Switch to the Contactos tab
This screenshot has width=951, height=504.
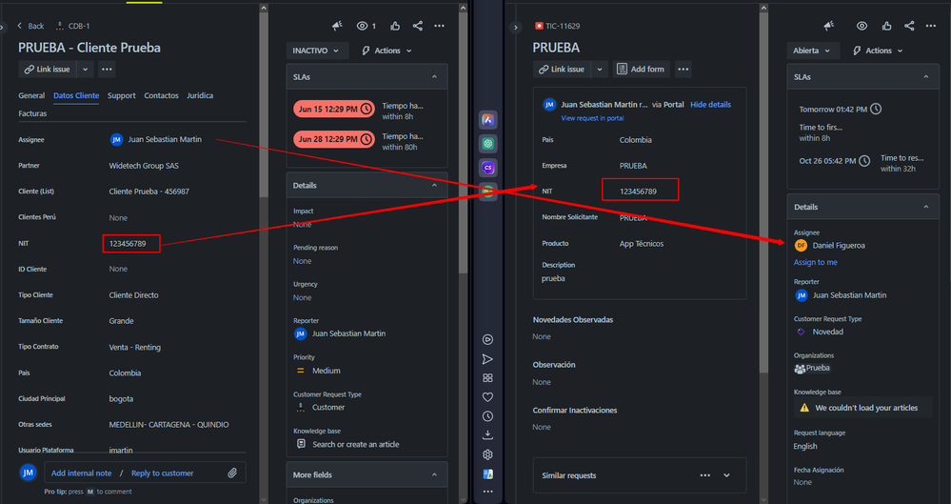[x=161, y=95]
